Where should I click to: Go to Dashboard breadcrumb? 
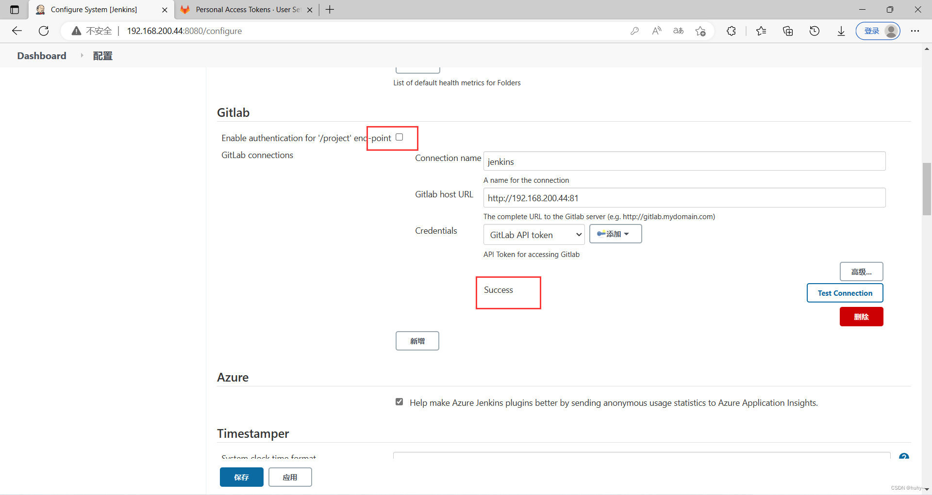tap(42, 56)
